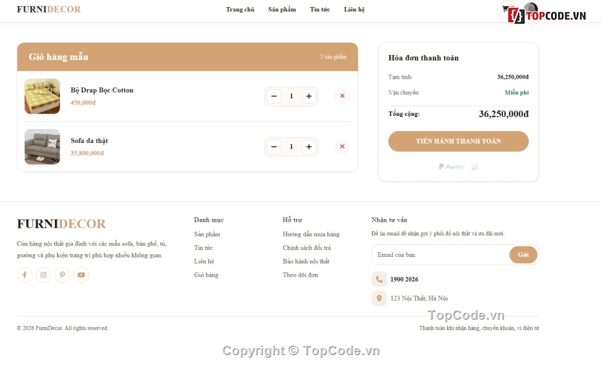This screenshot has width=601, height=369.
Task: Open Liên hệ page from top navigation
Action: click(x=354, y=9)
